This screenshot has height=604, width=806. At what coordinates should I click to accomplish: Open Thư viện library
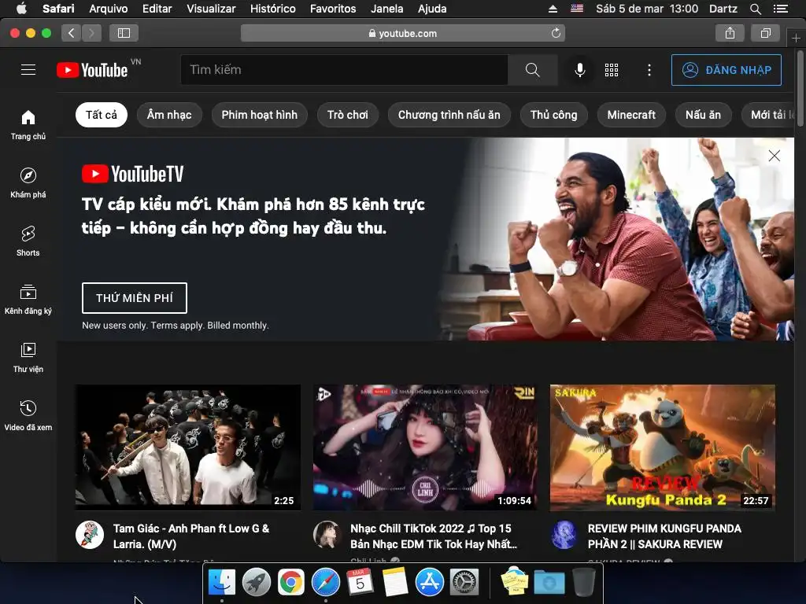[28, 358]
